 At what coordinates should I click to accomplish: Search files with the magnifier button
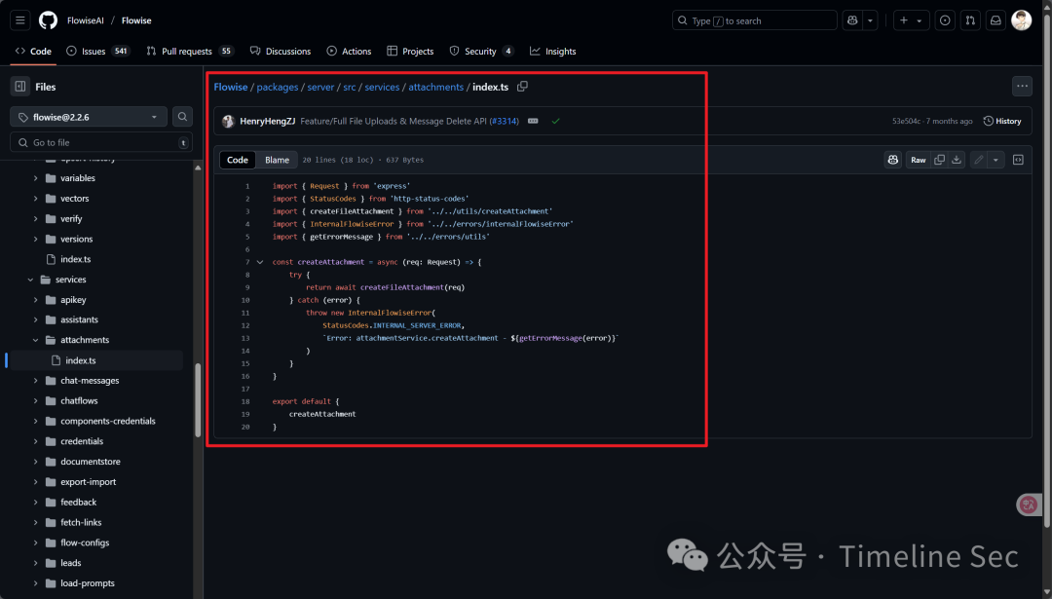pos(182,117)
